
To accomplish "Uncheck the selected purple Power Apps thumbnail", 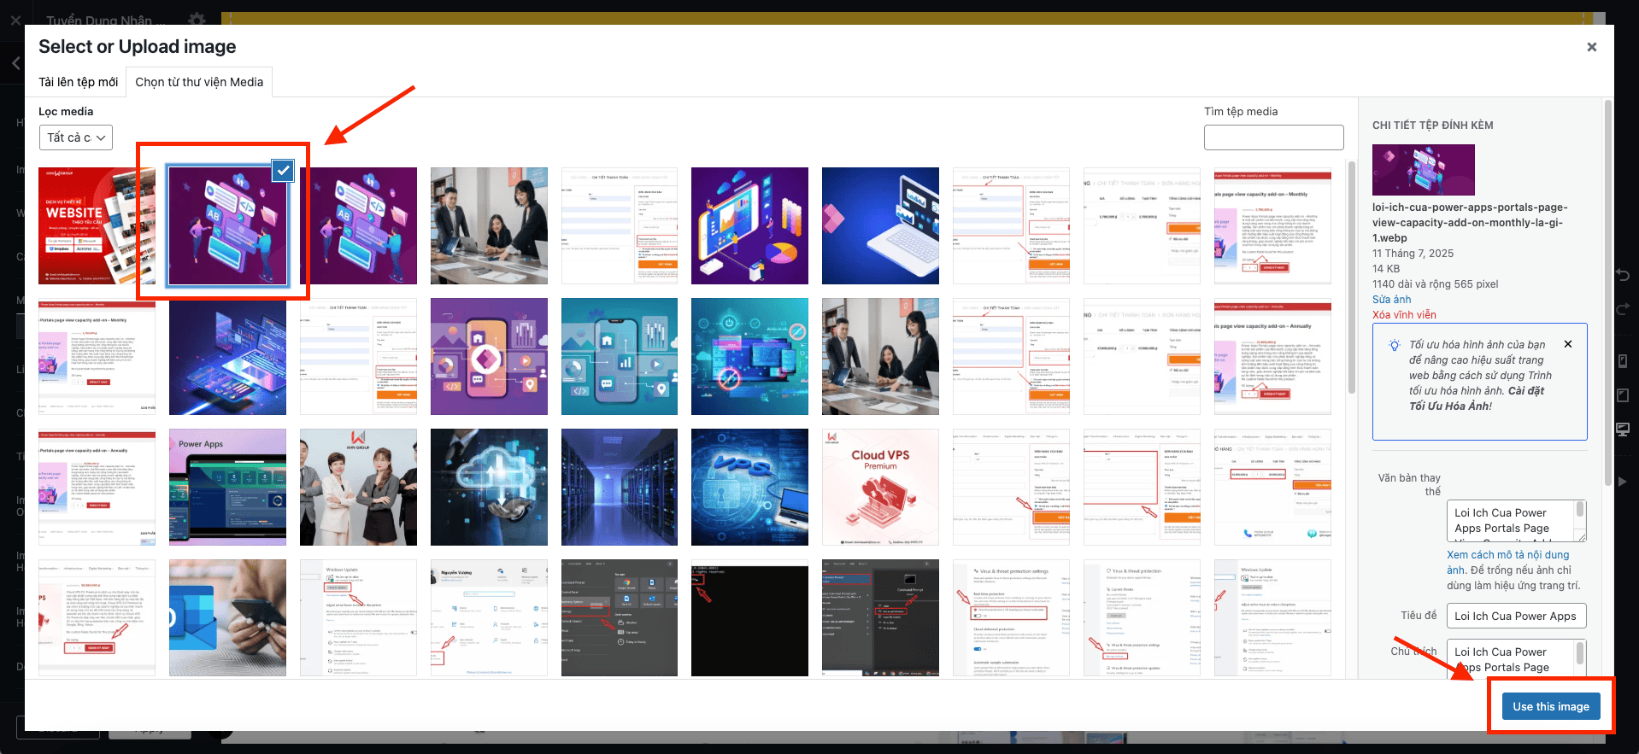I will [x=283, y=171].
